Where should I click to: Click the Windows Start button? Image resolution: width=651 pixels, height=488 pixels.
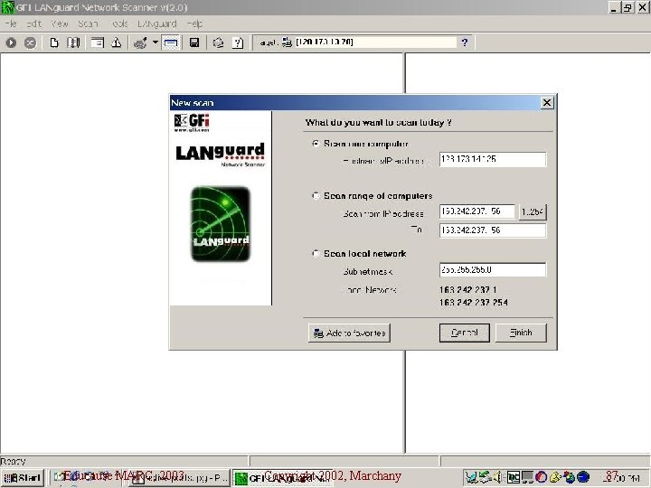[23, 478]
